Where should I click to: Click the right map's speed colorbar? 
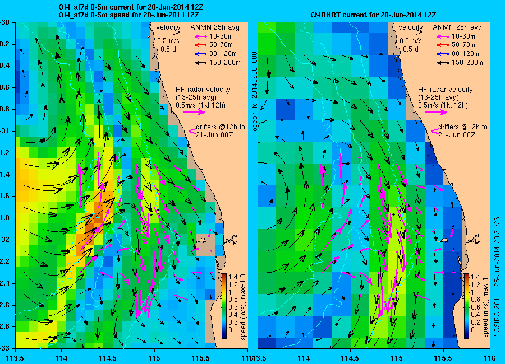click(x=466, y=306)
